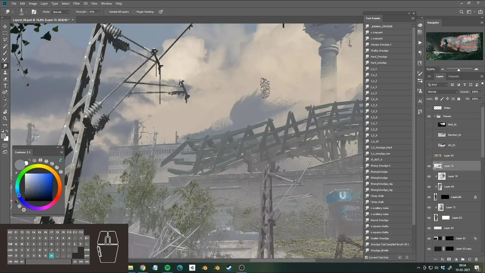Open the brush settings panel icon in options bar
This screenshot has width=485, height=273.
(x=34, y=12)
